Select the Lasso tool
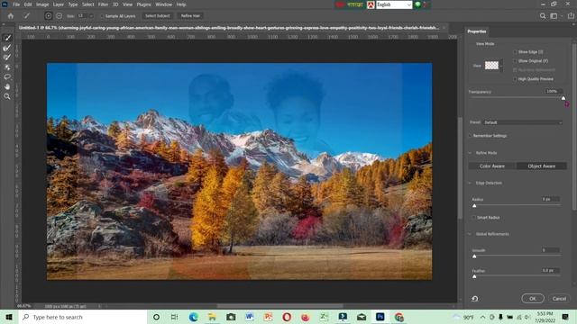This screenshot has height=324, width=577. click(x=7, y=76)
